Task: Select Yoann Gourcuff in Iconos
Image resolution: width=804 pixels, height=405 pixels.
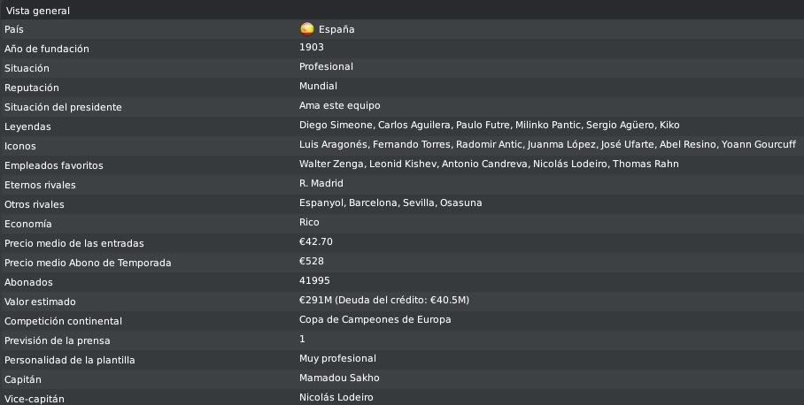Action: point(759,144)
